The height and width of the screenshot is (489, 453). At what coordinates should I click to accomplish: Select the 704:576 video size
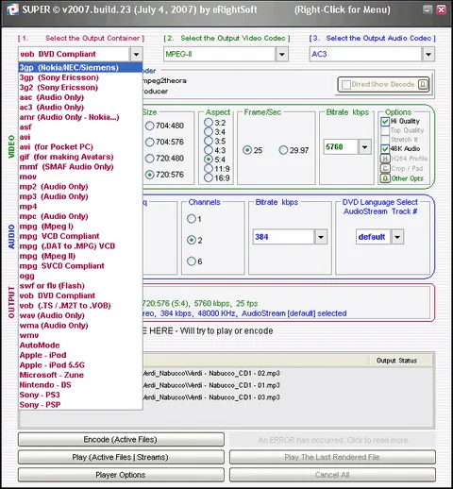(150, 143)
